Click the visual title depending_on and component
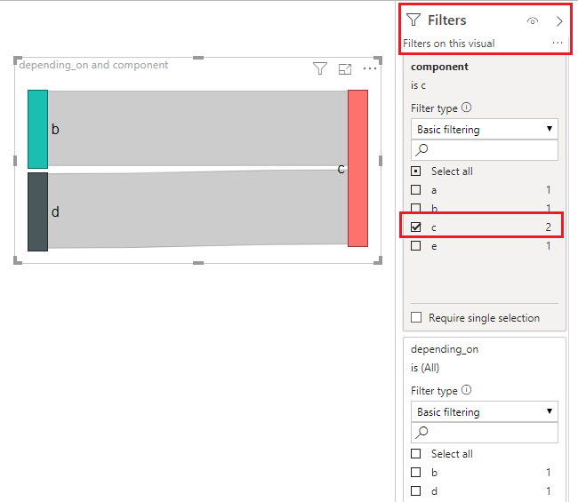The height and width of the screenshot is (502, 578). pos(93,65)
